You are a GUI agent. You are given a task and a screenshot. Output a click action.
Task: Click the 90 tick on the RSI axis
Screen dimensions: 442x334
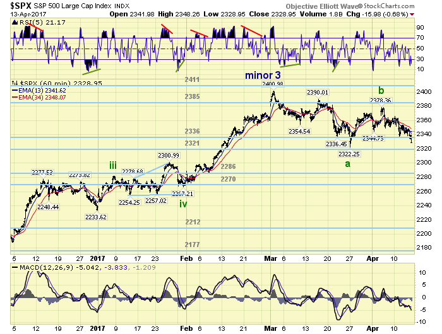(x=420, y=27)
